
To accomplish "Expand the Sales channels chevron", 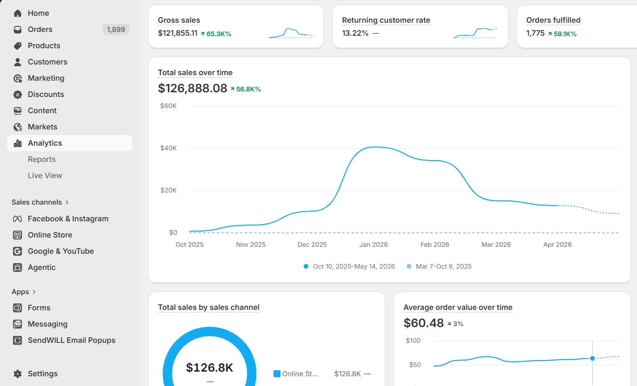I will coord(67,202).
